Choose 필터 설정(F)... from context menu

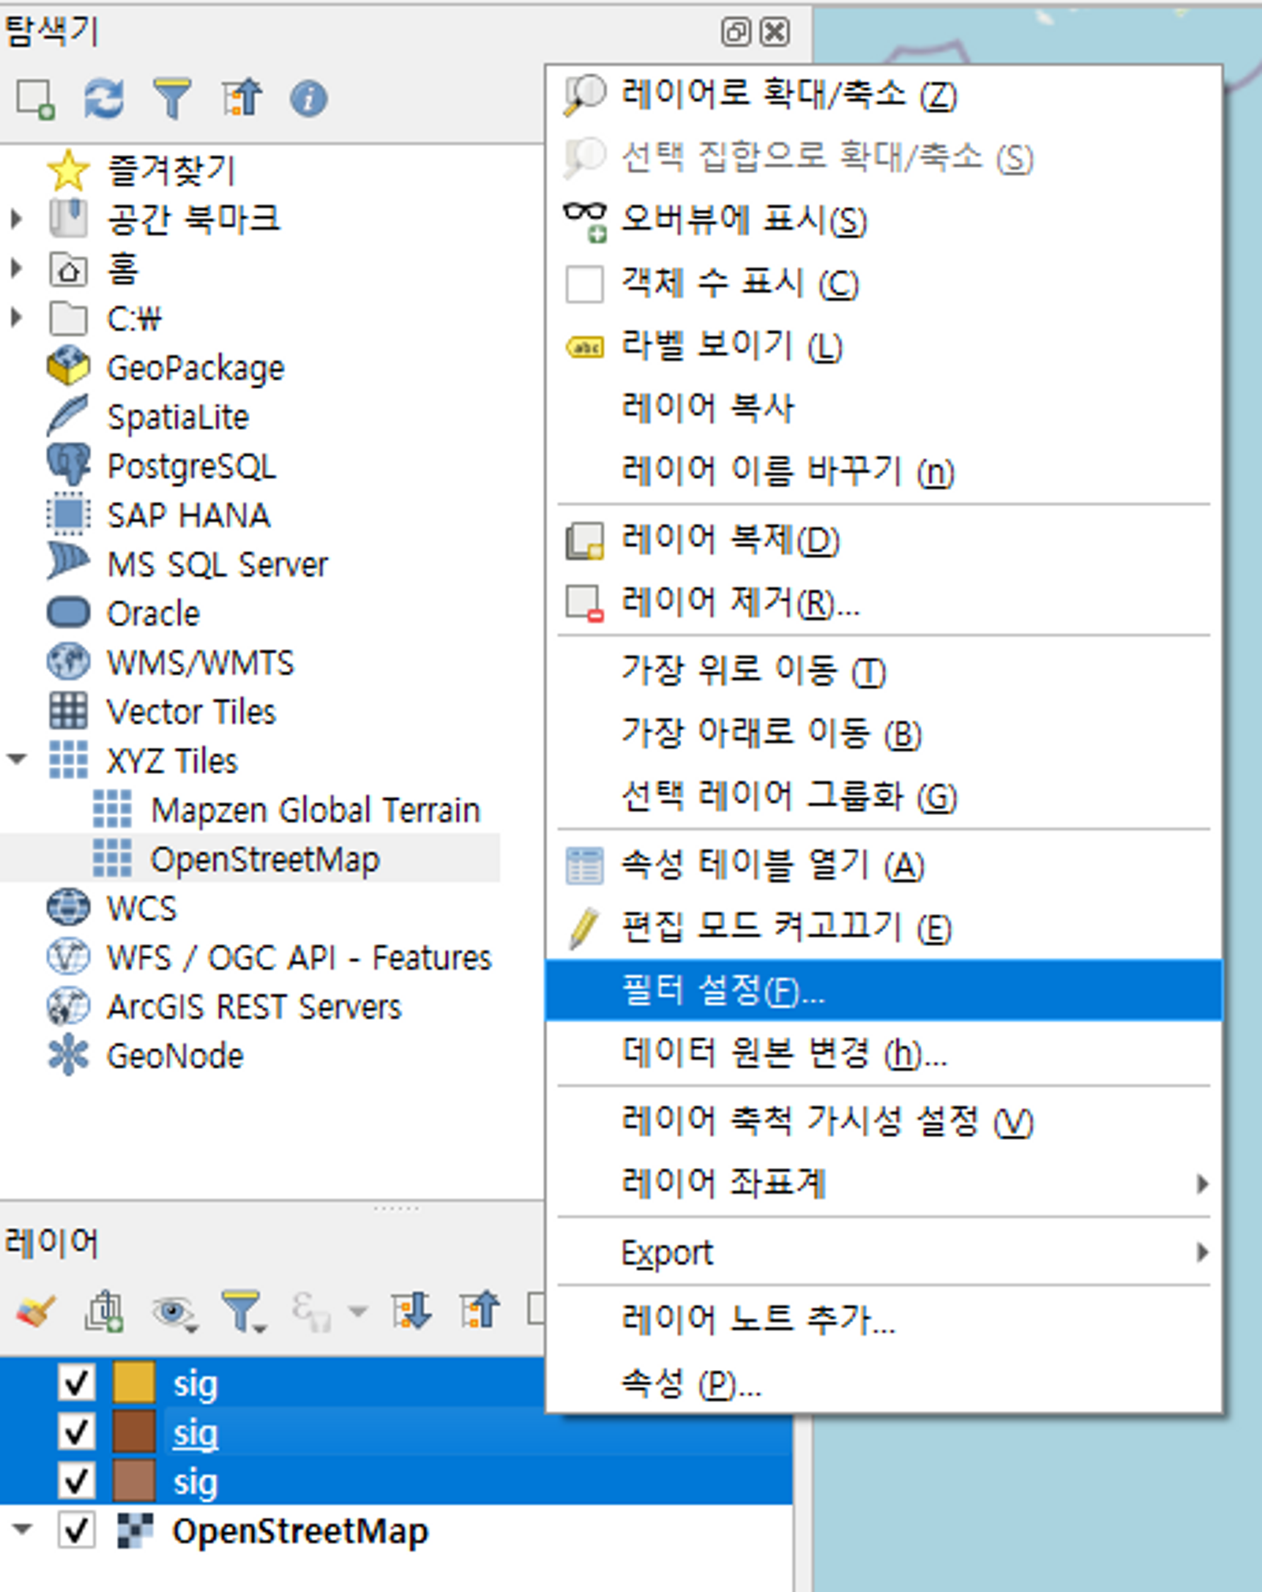(x=883, y=990)
